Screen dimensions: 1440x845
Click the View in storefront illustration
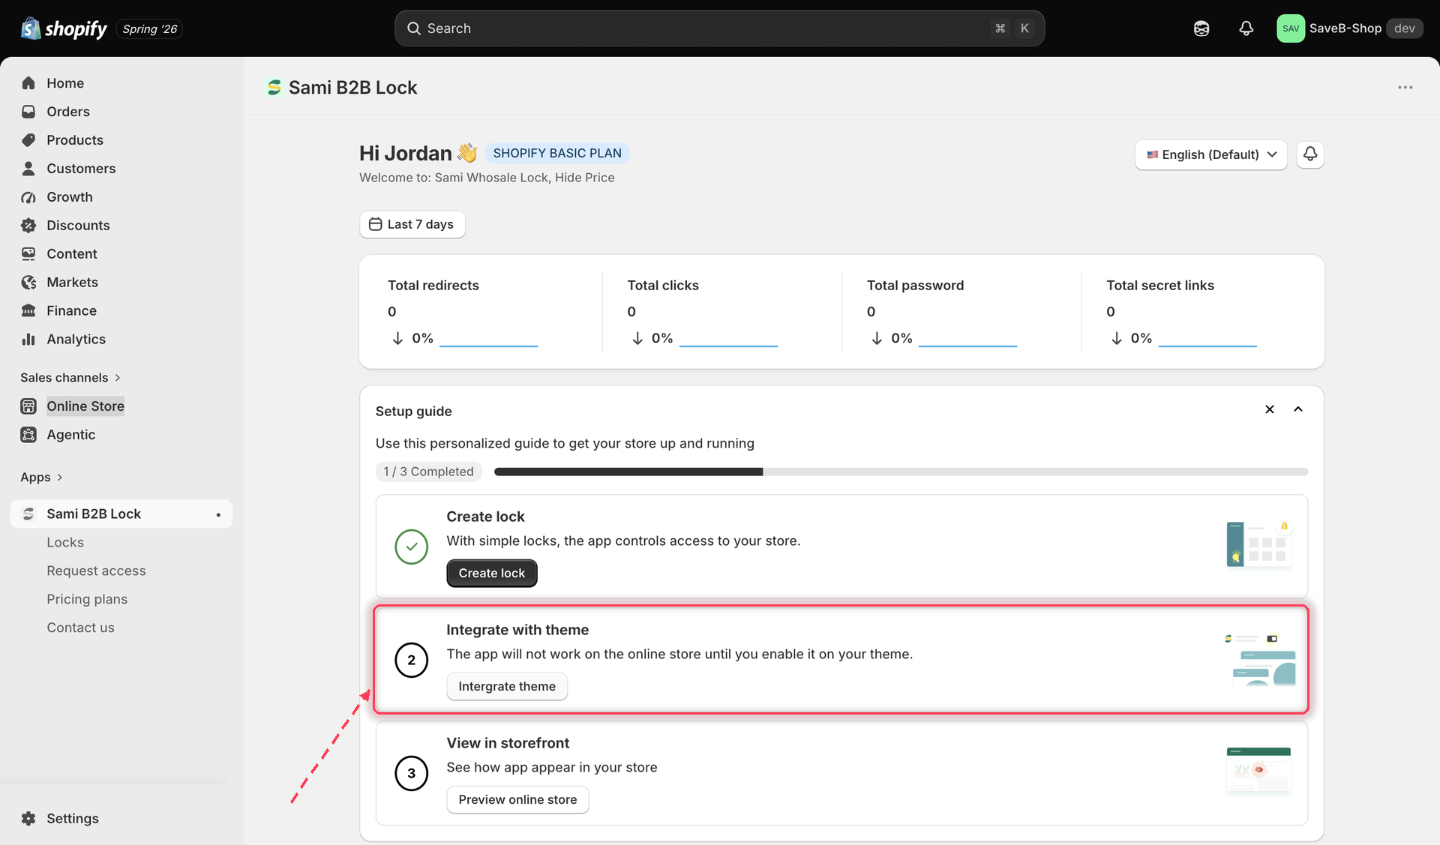point(1258,770)
